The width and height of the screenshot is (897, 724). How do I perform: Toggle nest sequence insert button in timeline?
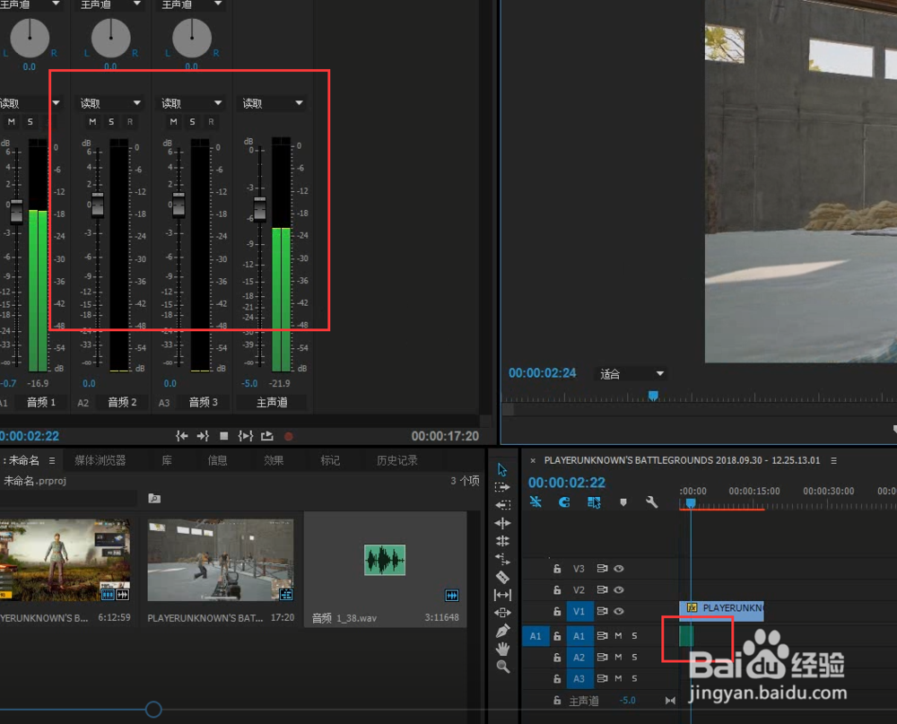(536, 502)
